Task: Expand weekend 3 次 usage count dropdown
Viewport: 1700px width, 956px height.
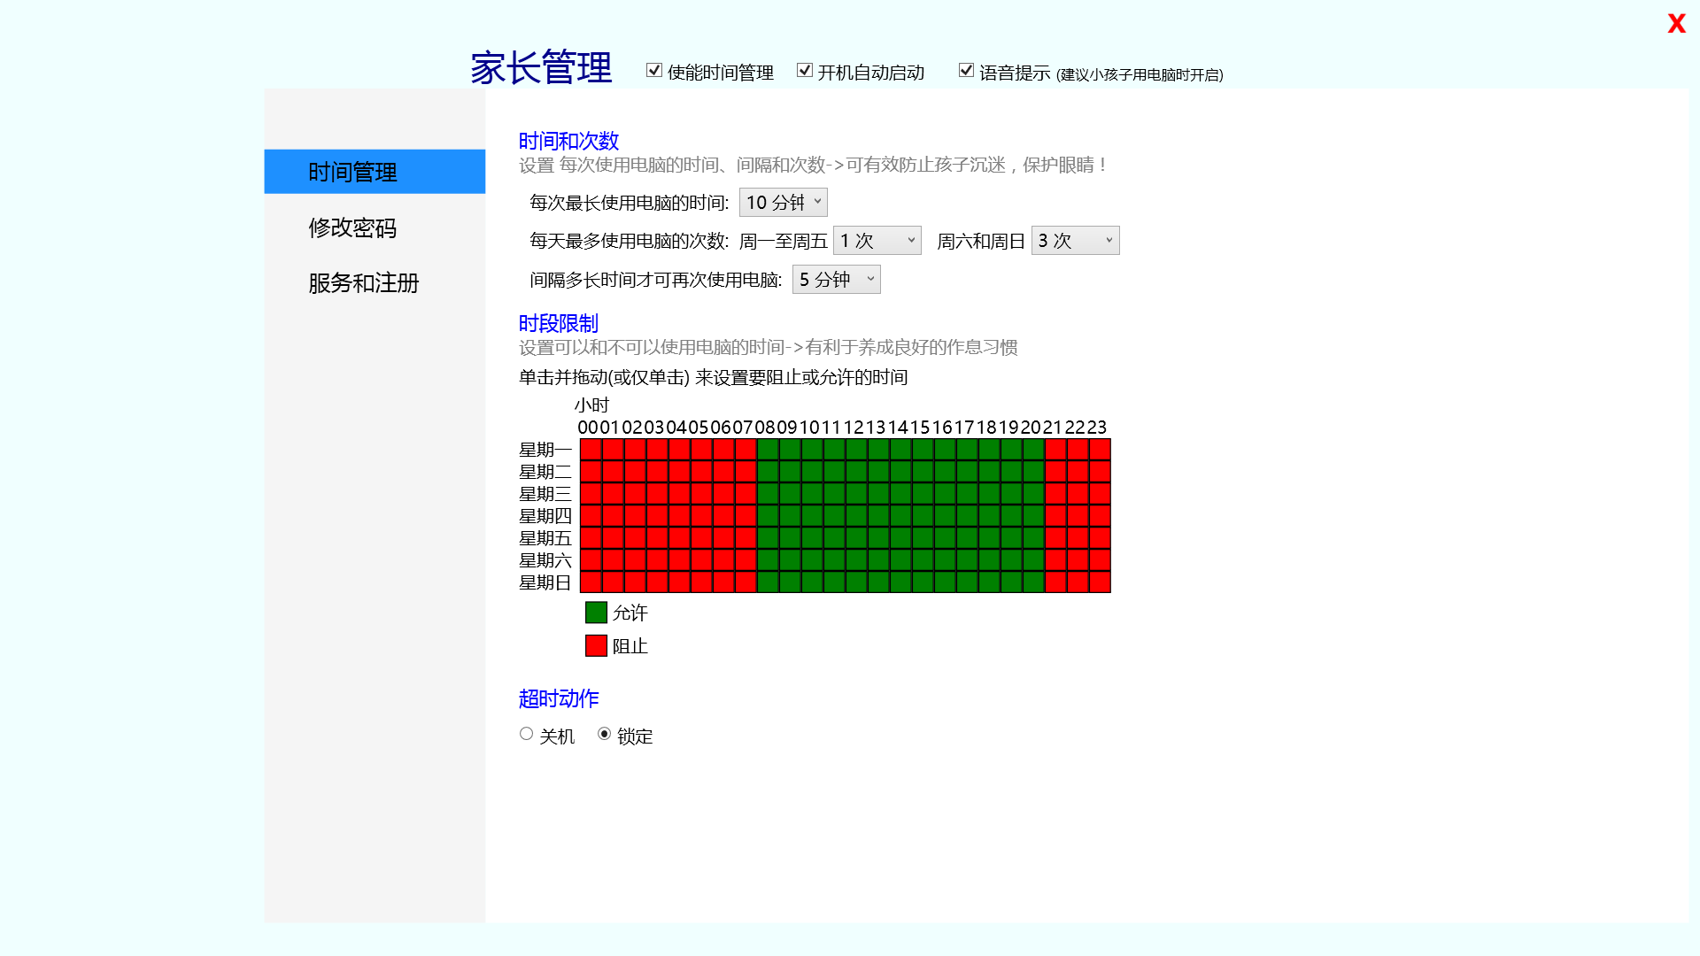Action: (x=1075, y=241)
